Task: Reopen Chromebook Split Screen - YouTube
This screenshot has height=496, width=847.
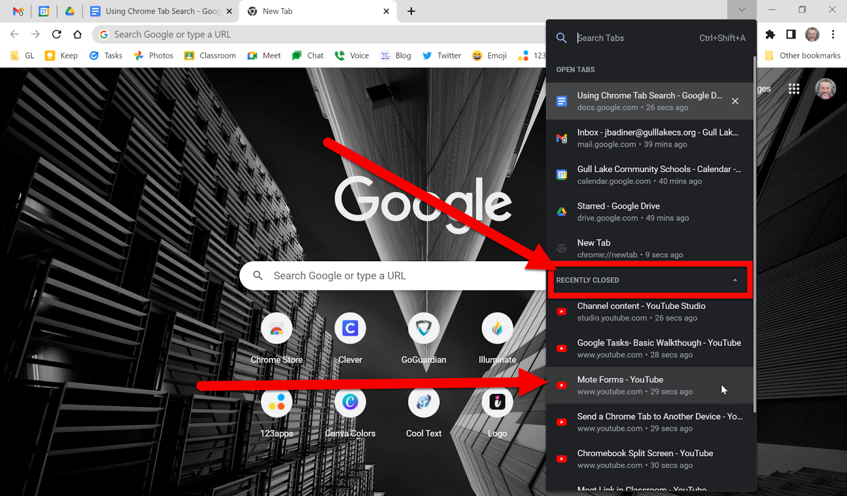Action: [x=649, y=459]
